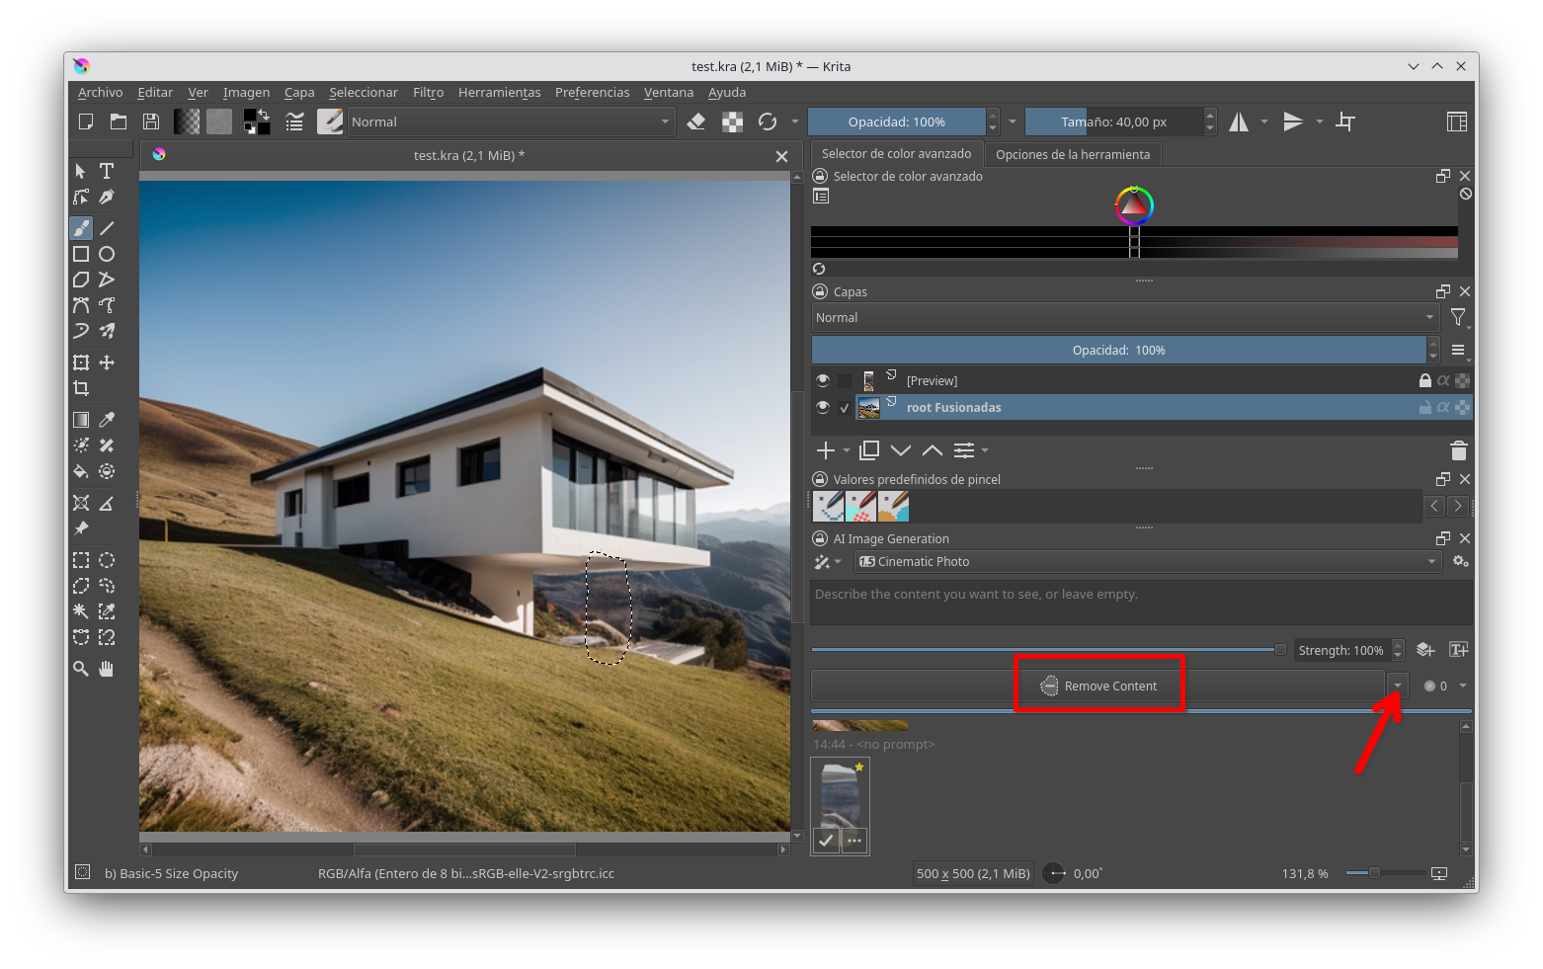Expand the add layer type arrow
The width and height of the screenshot is (1543, 969).
847,450
